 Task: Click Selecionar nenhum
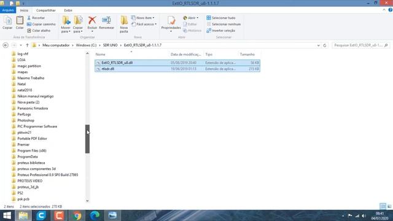pos(224,25)
